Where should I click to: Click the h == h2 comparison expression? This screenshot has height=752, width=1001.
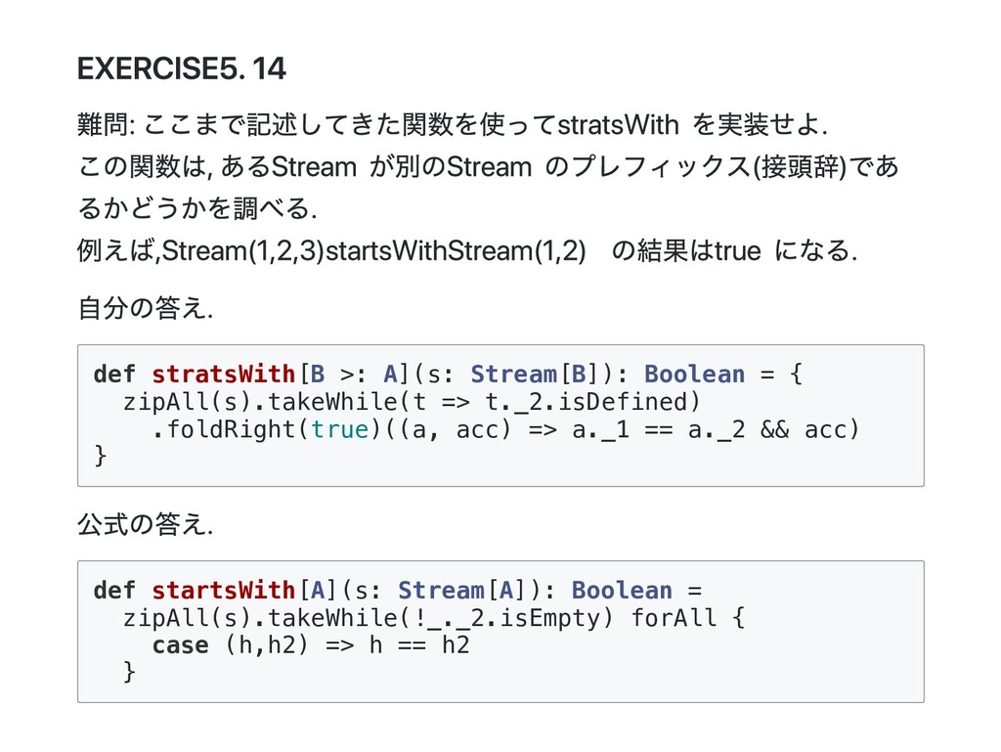418,645
